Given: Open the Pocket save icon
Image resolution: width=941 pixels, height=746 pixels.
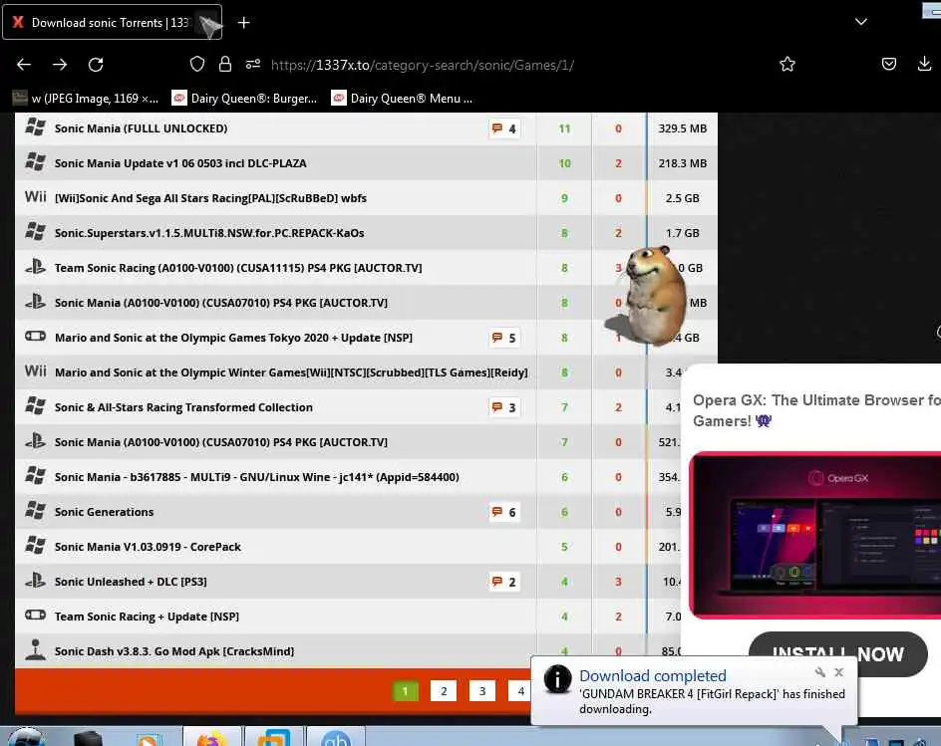Looking at the screenshot, I should [889, 64].
